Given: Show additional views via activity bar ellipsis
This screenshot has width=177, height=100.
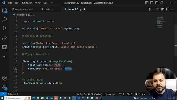Looking at the screenshot, I should [4, 56].
